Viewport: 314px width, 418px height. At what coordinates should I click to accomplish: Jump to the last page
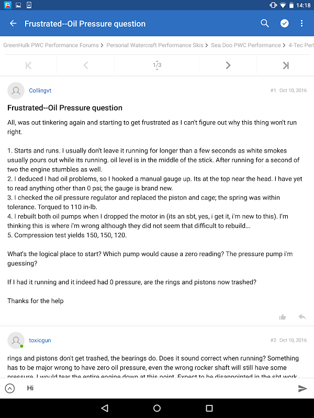286,65
